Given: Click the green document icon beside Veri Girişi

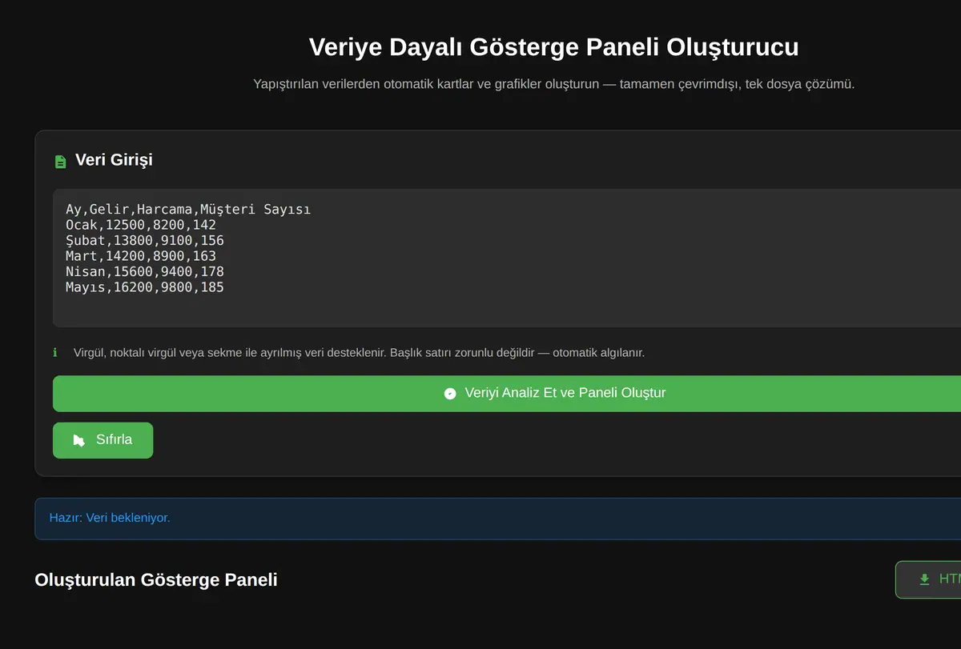Looking at the screenshot, I should tap(60, 162).
